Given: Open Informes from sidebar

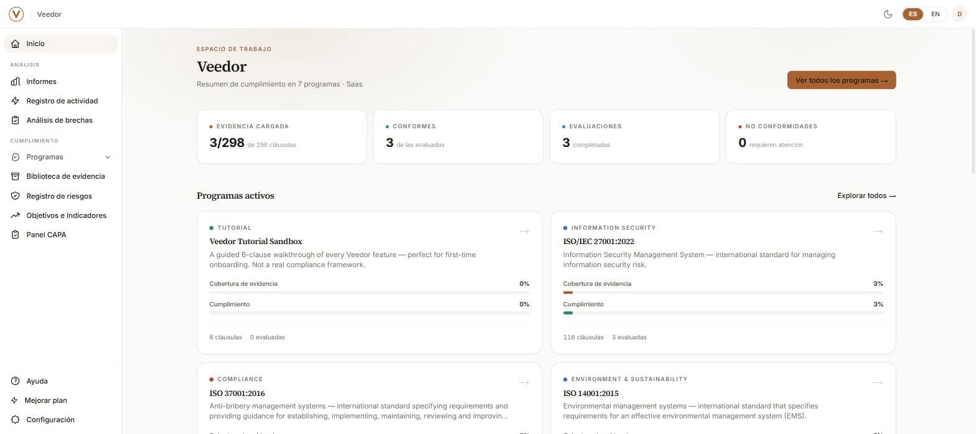Looking at the screenshot, I should coord(60,82).
